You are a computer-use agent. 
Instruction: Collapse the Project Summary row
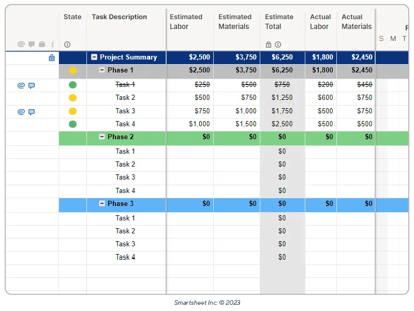pos(94,57)
